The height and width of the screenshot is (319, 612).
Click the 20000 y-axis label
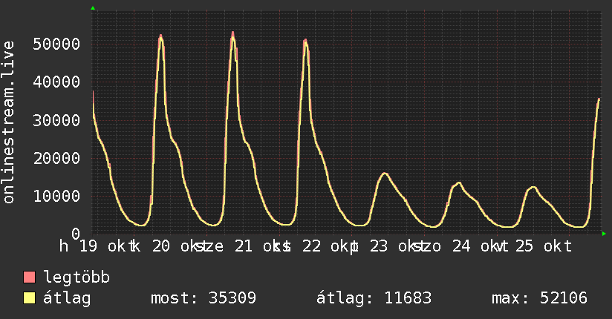(56, 158)
